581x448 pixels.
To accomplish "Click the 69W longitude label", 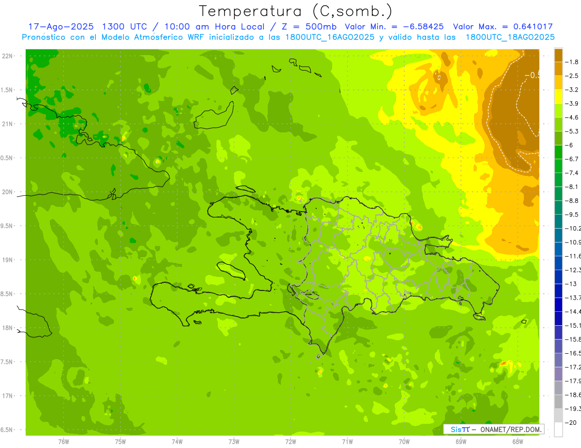I will pos(460,442).
